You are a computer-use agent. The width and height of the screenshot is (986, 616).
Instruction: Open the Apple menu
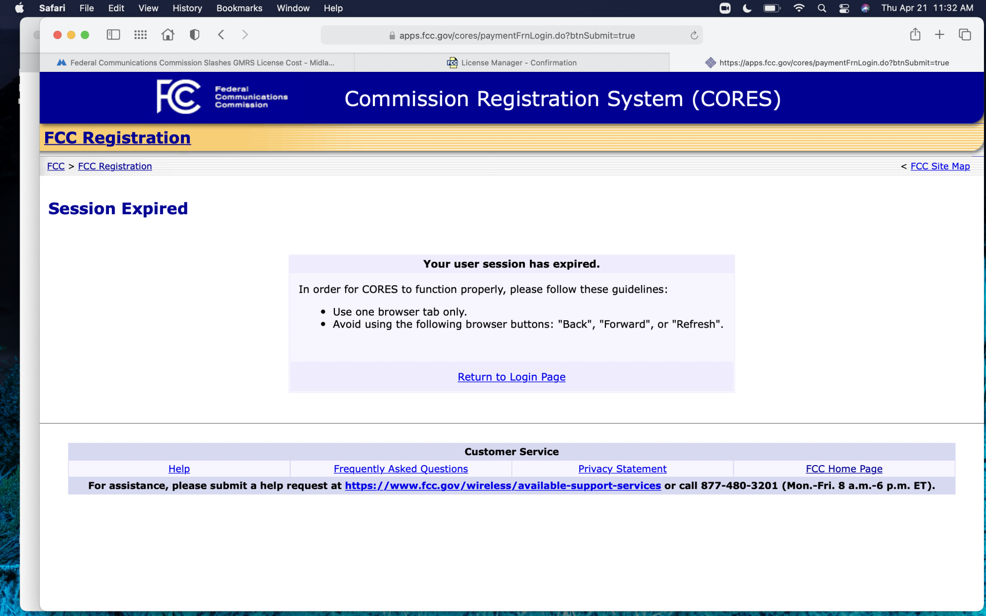tap(20, 8)
